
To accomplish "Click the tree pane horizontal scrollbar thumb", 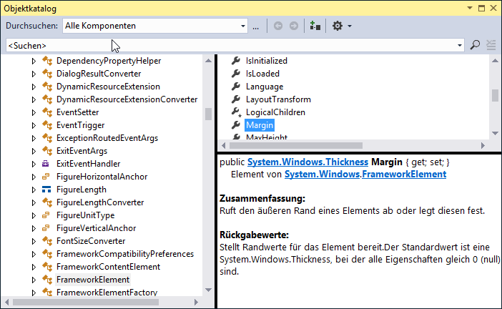I will (x=86, y=302).
